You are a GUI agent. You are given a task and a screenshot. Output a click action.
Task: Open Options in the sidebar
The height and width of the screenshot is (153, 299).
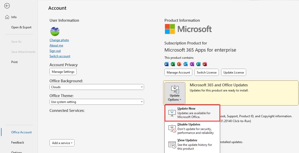17,152
